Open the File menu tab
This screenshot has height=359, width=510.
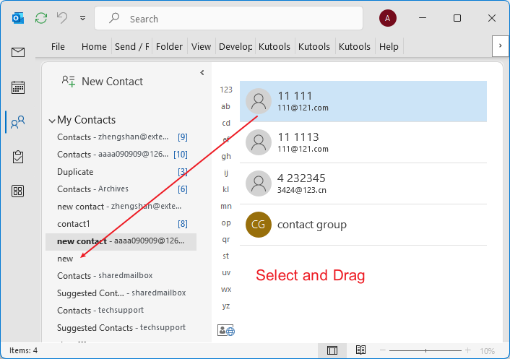tap(58, 46)
